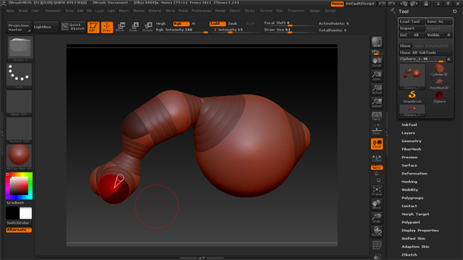
Task: Open the Material menu
Action: point(155,11)
